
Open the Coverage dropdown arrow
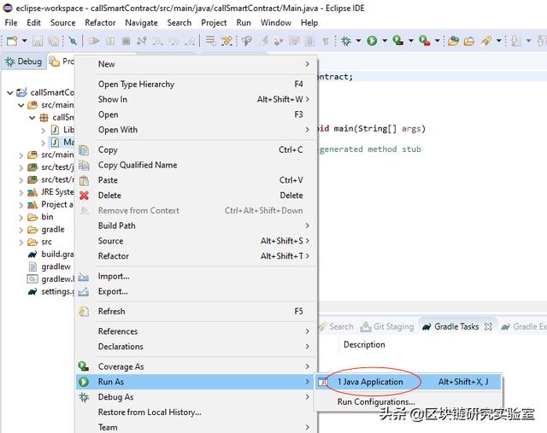click(x=411, y=41)
